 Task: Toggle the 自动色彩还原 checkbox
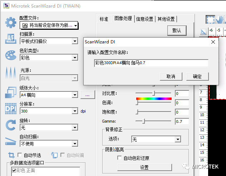(120, 158)
